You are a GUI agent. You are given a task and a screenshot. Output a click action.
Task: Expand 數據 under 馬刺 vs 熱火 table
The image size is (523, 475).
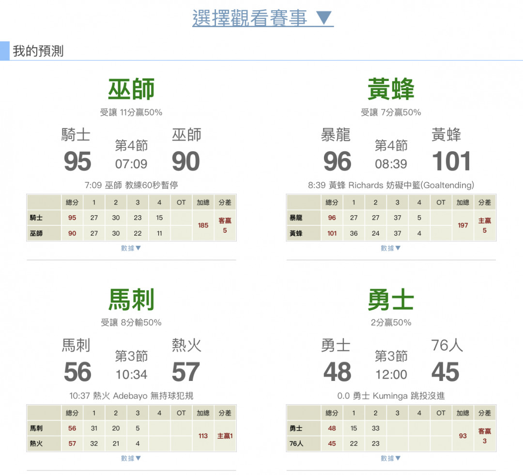pos(131,459)
